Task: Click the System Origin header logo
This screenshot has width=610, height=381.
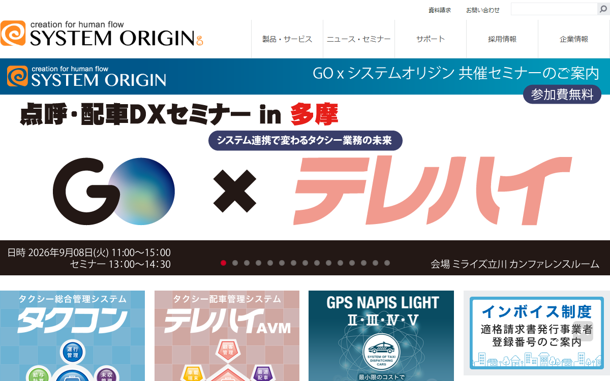Action: pos(102,34)
